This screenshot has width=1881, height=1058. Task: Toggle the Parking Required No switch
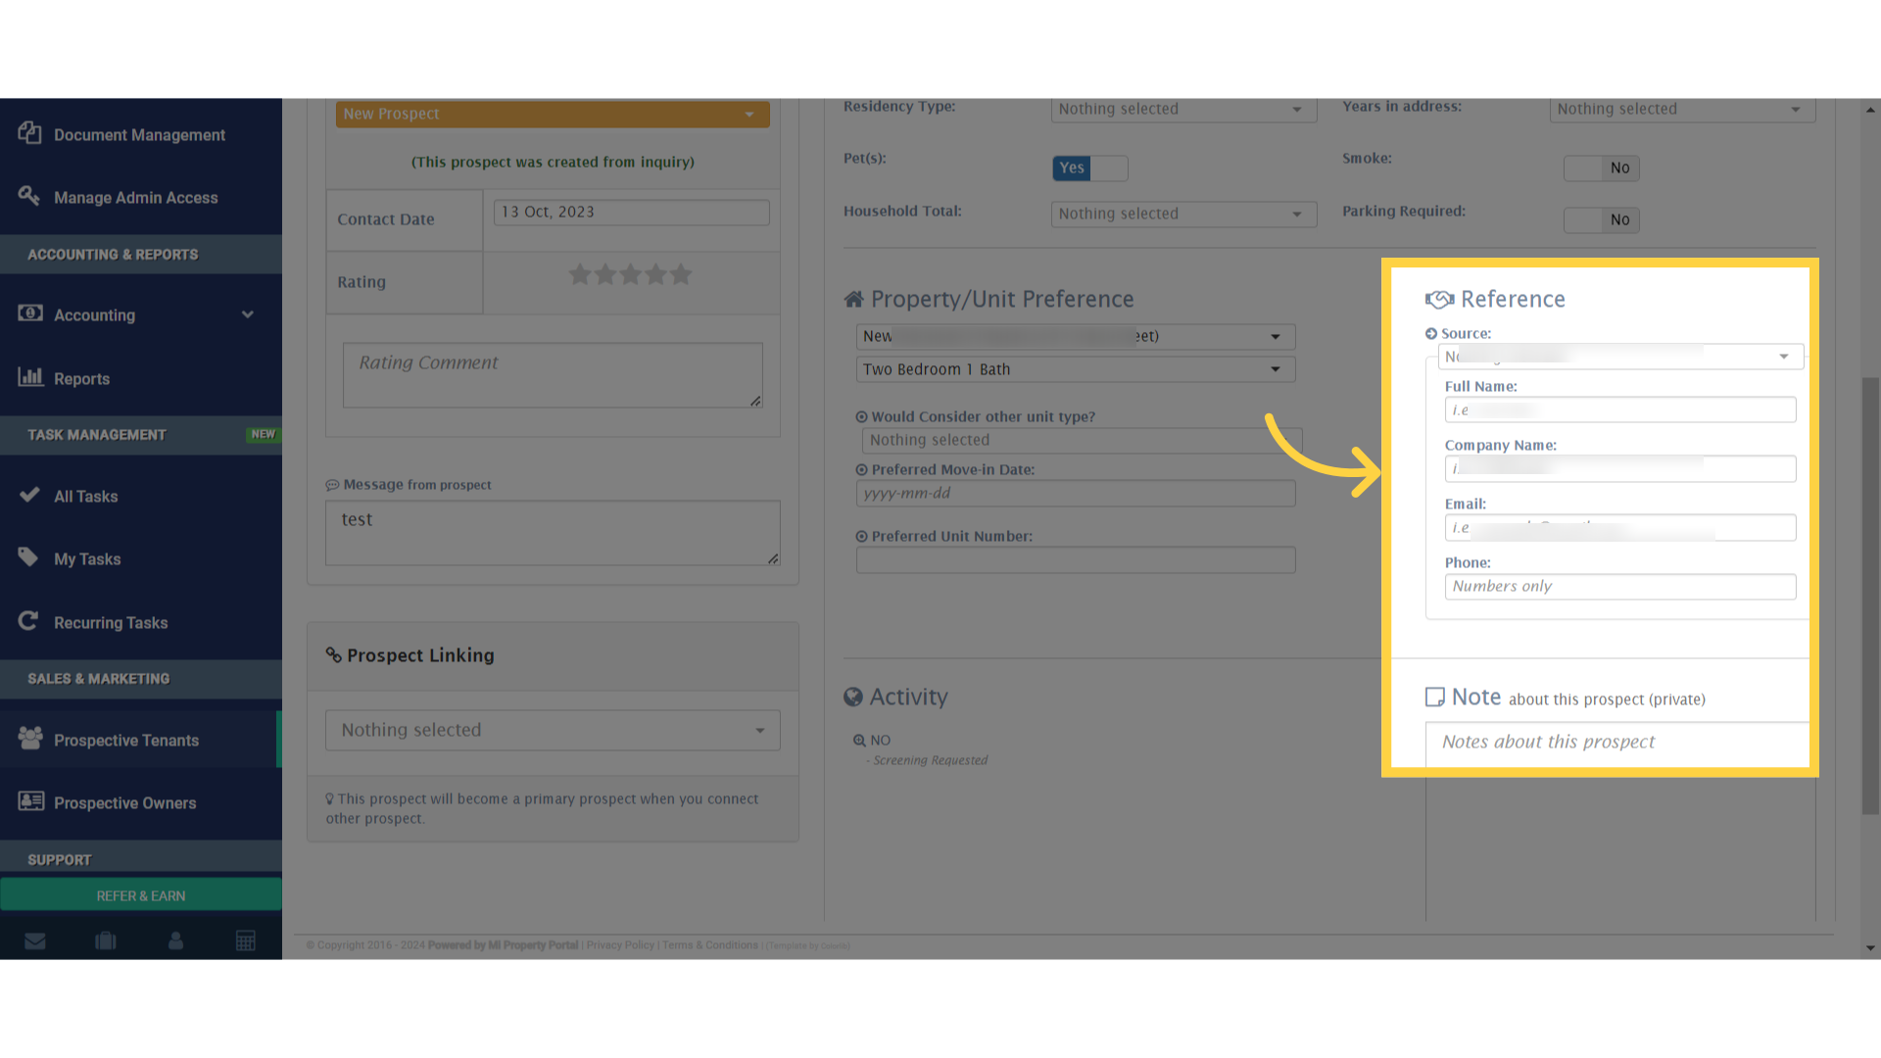point(1601,220)
